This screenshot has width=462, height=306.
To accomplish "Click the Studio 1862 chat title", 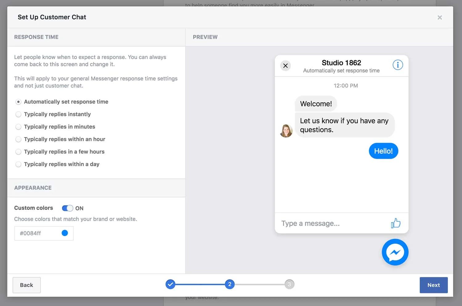I will pyautogui.click(x=341, y=63).
